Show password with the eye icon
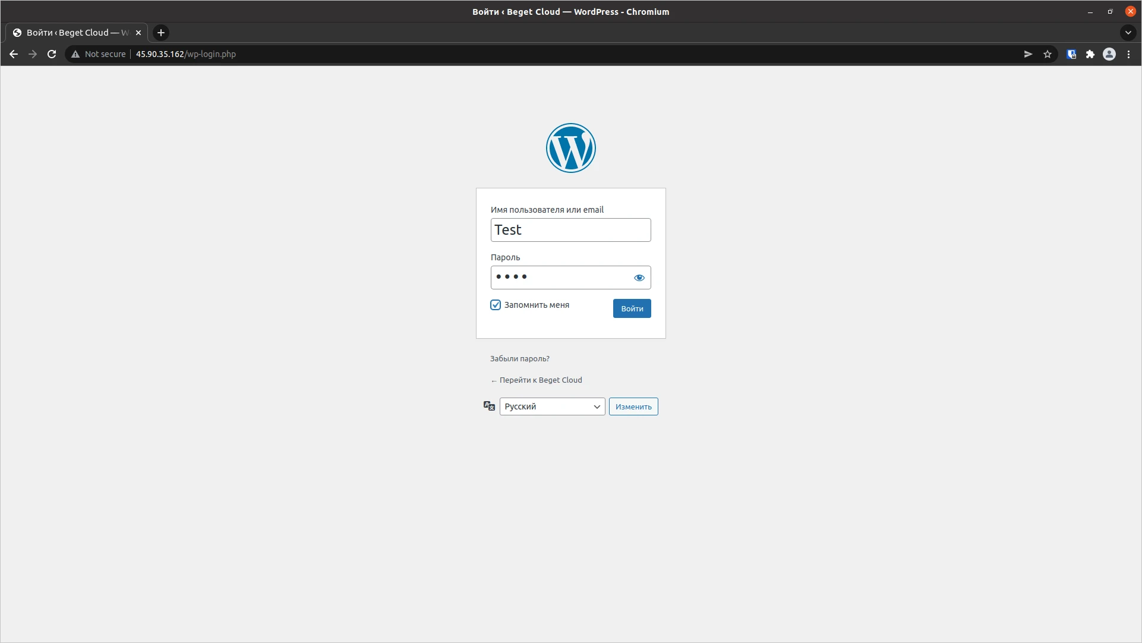 click(x=639, y=278)
